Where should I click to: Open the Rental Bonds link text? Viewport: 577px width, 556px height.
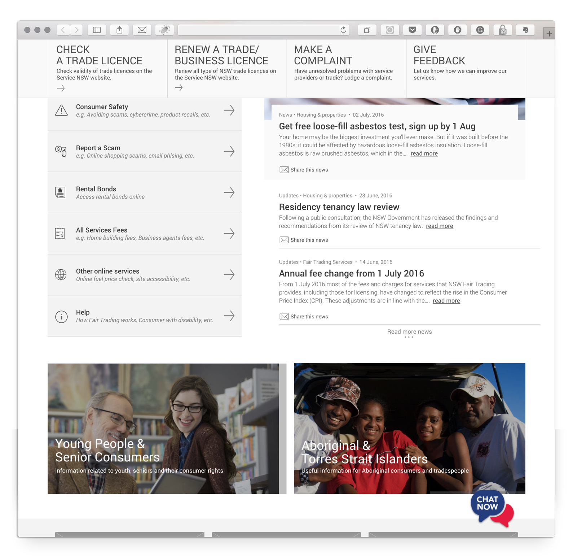click(x=96, y=189)
